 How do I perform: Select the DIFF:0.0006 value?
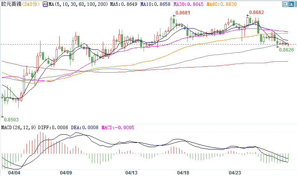(x=53, y=127)
